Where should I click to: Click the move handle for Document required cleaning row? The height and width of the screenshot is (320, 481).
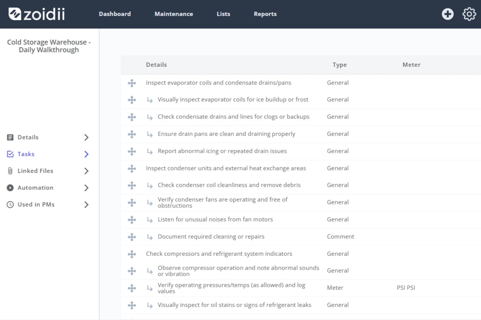[x=132, y=237]
